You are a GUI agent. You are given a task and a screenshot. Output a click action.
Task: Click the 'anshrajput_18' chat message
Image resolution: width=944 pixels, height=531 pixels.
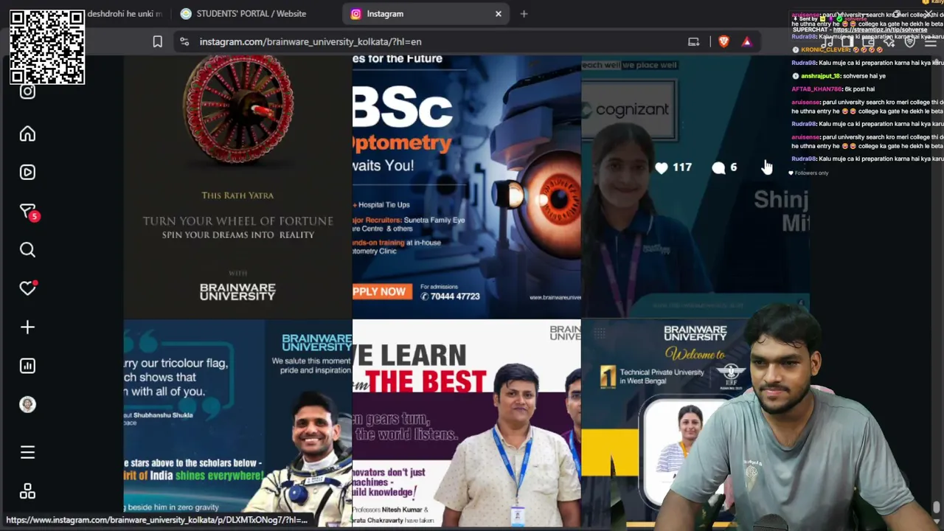tap(840, 76)
